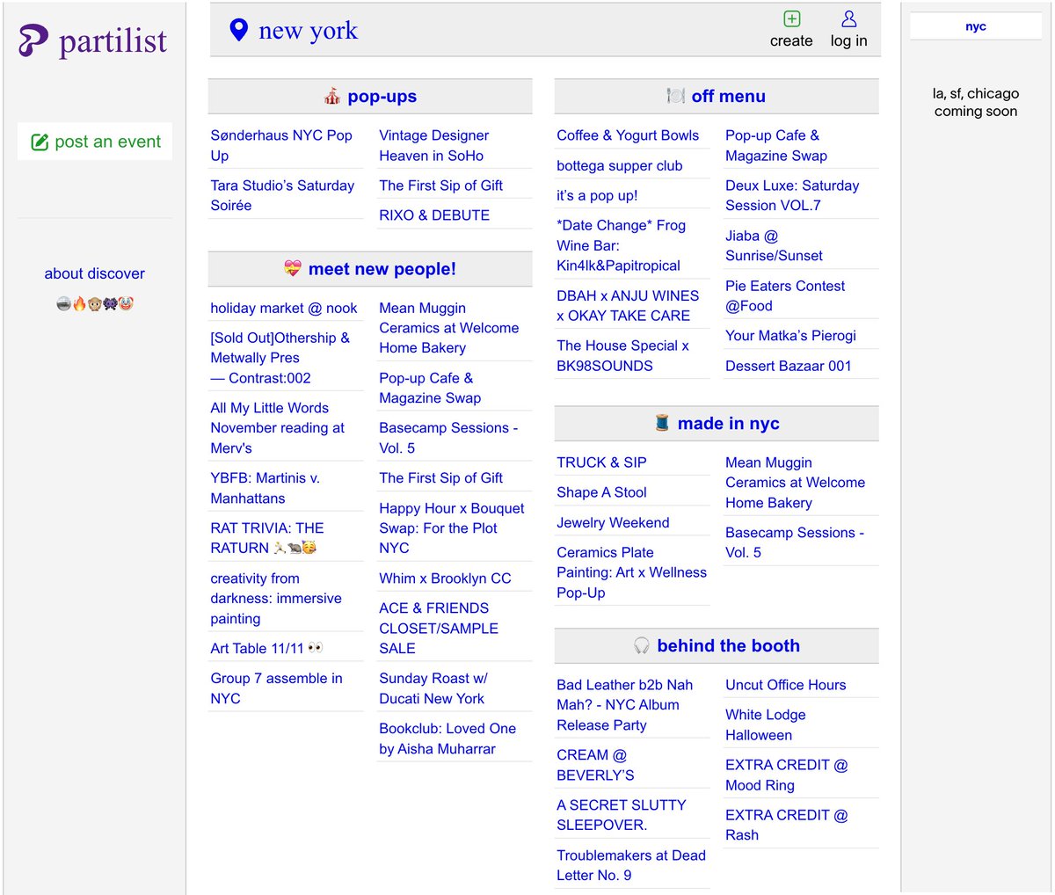This screenshot has width=1055, height=895.
Task: Open Art Table 11/11 event
Action: (x=266, y=649)
